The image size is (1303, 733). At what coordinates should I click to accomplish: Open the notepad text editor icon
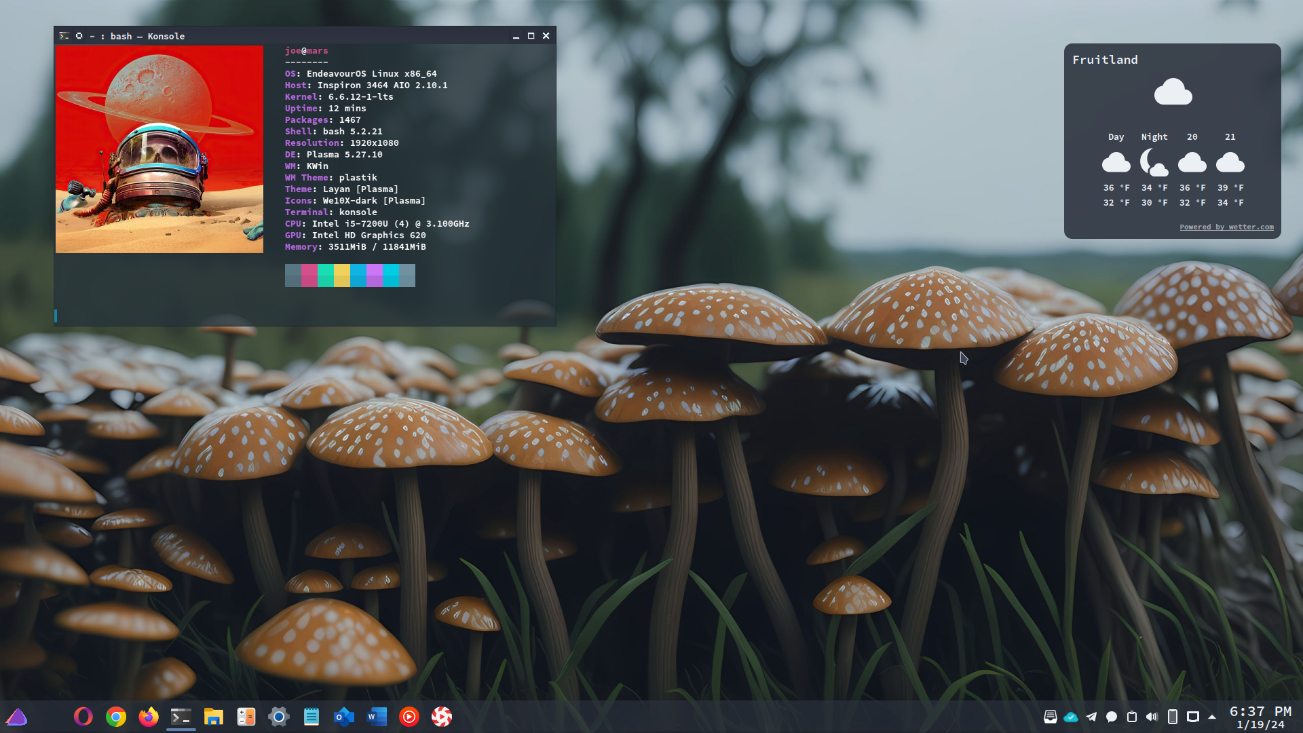click(x=311, y=717)
